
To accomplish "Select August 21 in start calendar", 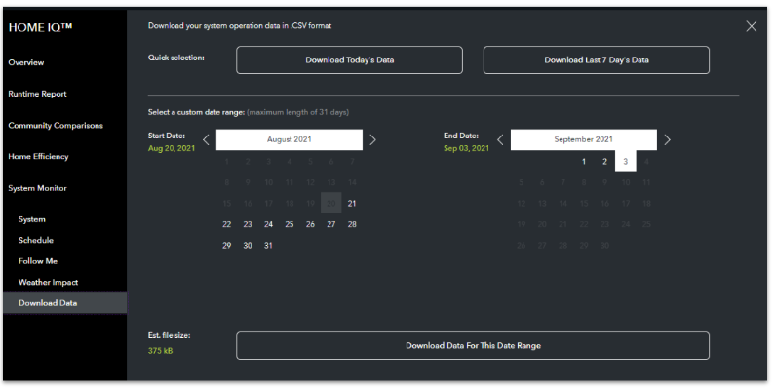I will 352,203.
